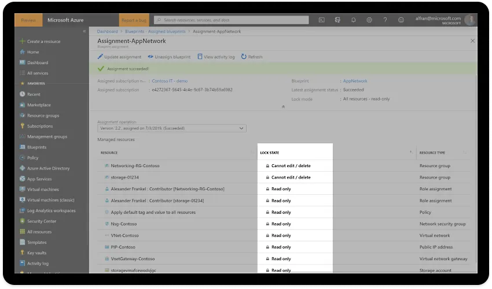Open Blueprints - Assigned blueprints breadcrumb
The image size is (492, 289).
(155, 31)
